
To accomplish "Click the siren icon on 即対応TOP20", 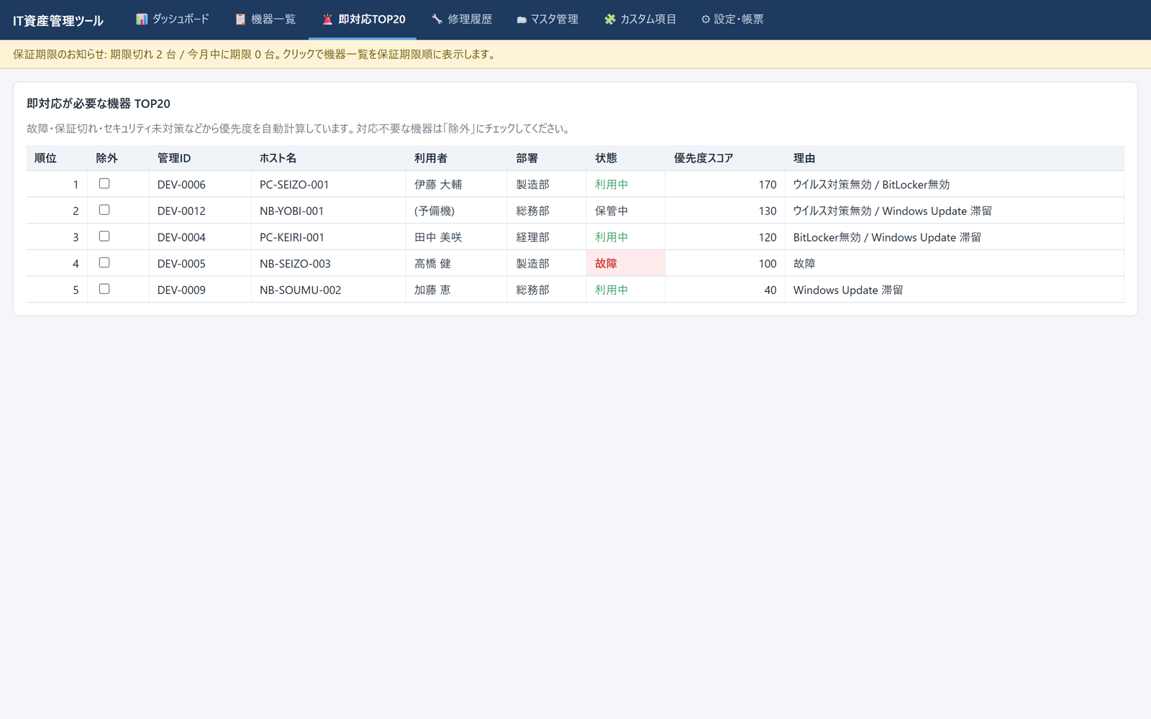I will click(x=327, y=19).
